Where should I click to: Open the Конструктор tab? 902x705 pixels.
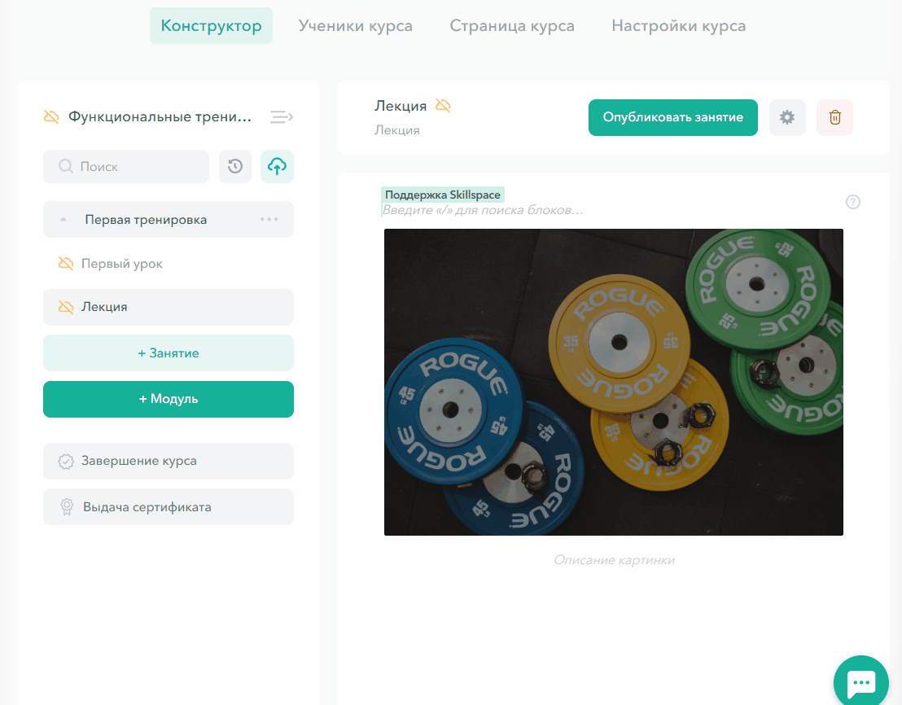[211, 26]
